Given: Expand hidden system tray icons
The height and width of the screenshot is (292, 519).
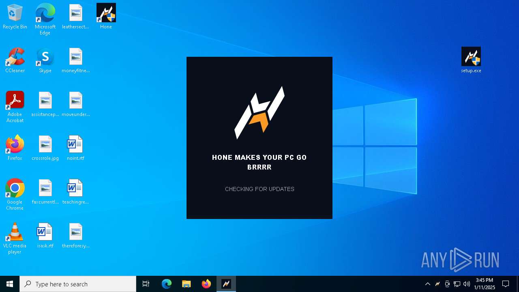Looking at the screenshot, I should (x=428, y=284).
